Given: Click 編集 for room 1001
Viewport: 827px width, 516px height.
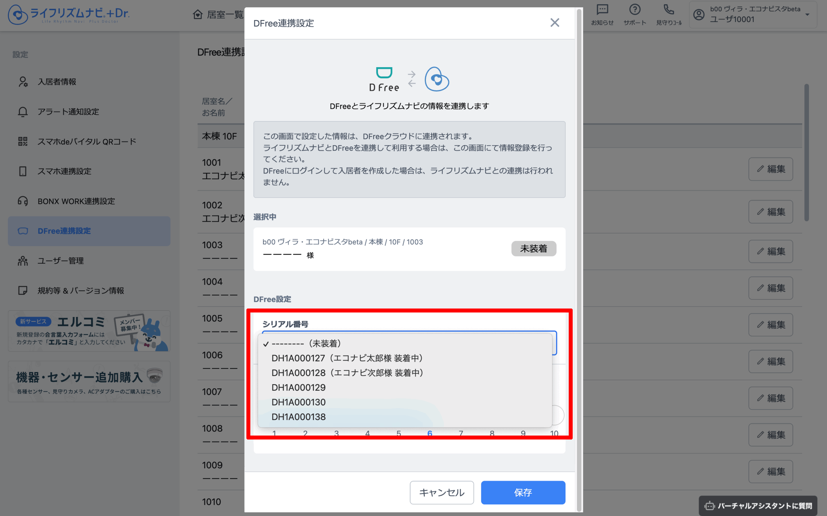Looking at the screenshot, I should click(770, 169).
